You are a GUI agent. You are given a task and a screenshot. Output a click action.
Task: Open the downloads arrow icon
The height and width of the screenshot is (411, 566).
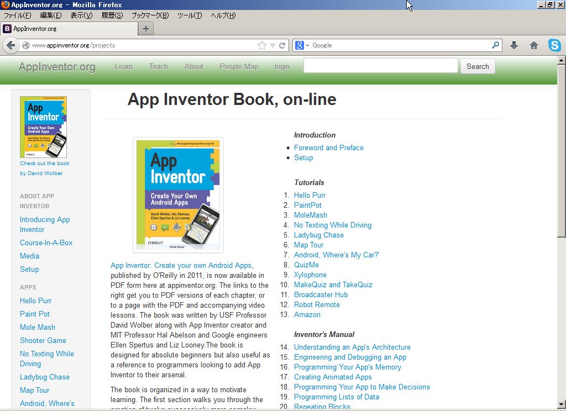[x=515, y=45]
